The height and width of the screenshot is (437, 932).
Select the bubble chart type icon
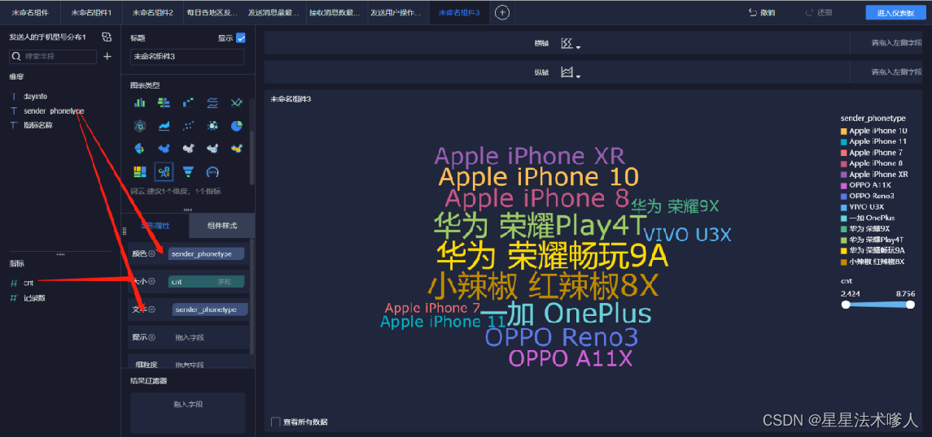[212, 125]
